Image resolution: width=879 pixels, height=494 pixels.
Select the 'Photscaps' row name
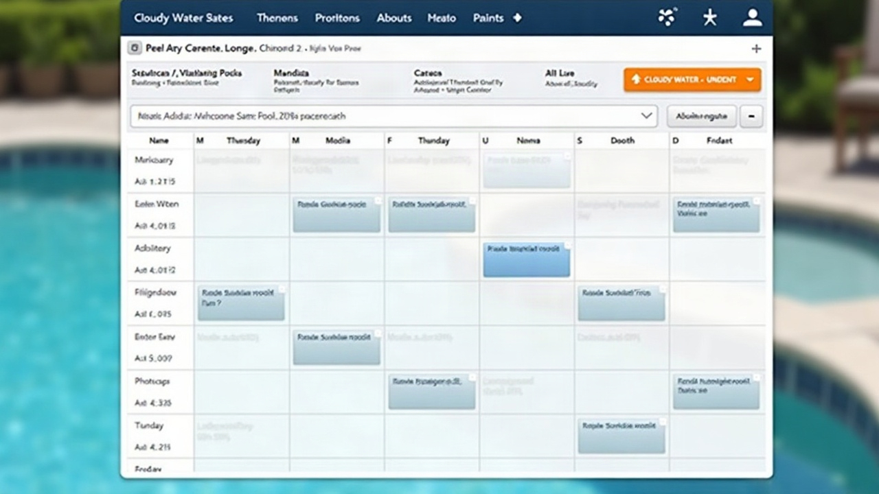point(152,381)
